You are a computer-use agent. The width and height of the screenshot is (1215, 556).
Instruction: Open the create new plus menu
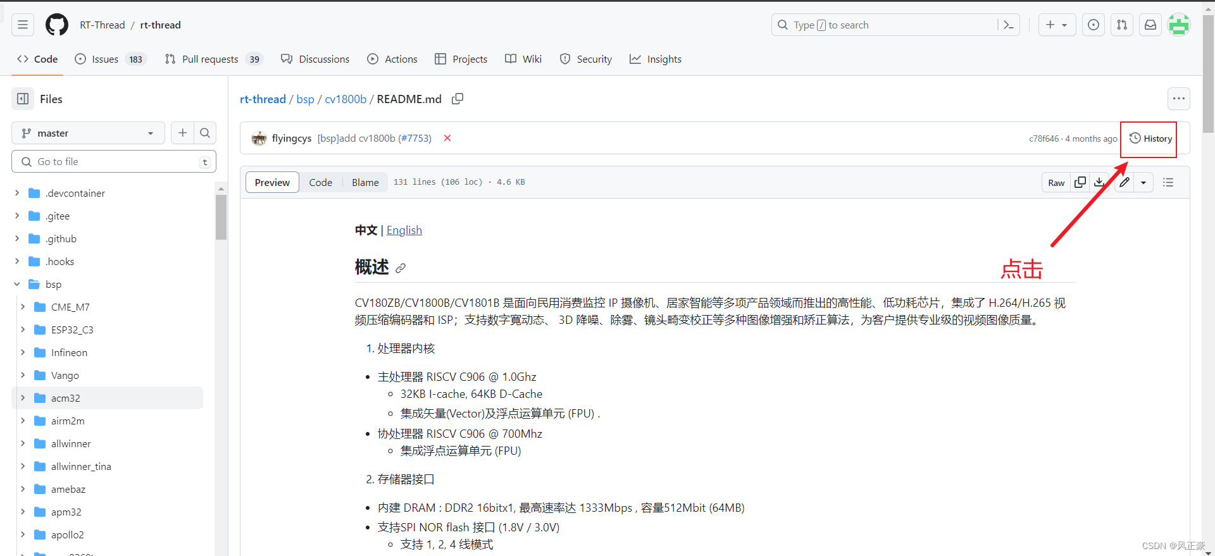pos(1057,25)
